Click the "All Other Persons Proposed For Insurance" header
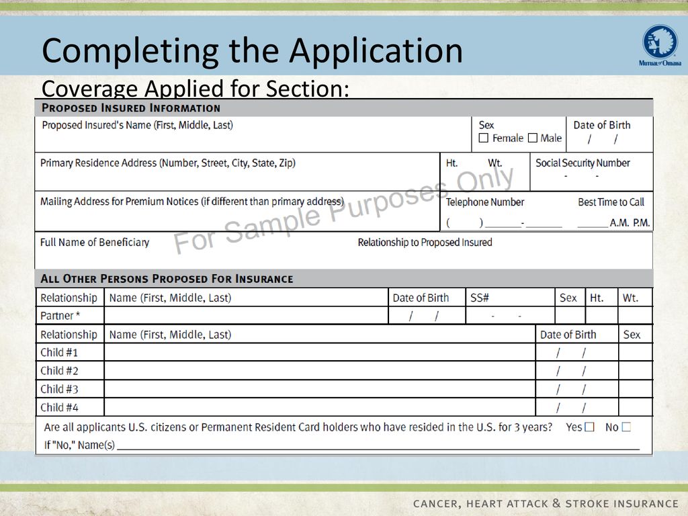 (167, 279)
